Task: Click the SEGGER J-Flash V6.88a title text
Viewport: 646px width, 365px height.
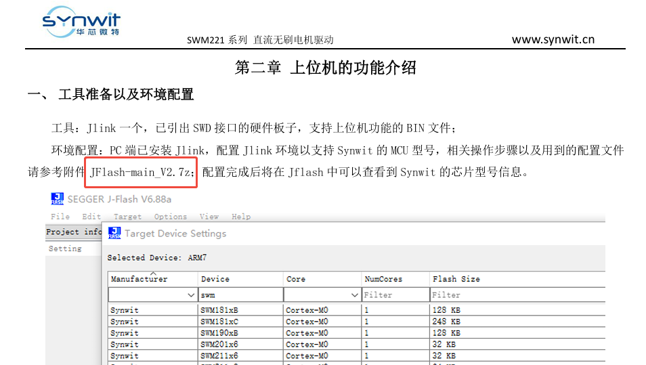Action: 119,199
